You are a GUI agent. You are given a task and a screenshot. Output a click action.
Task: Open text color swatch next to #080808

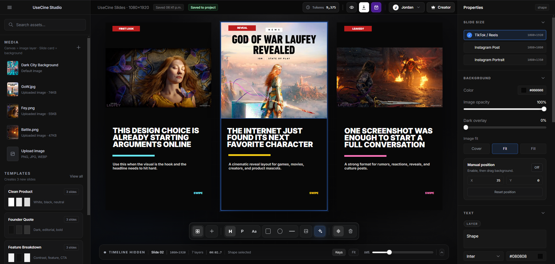[x=540, y=256]
